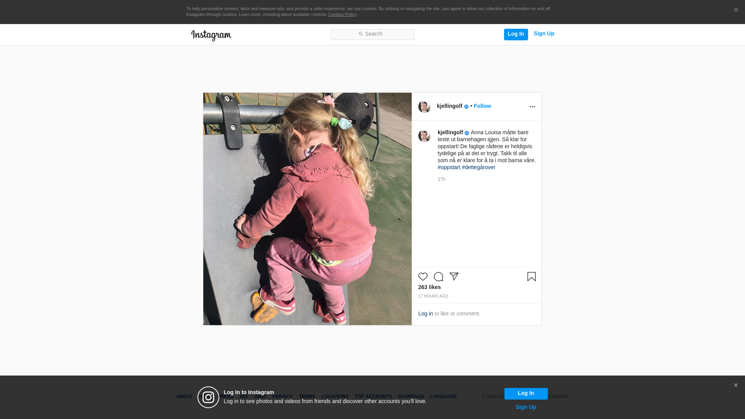
Task: Click Log in to like or comment
Action: [x=426, y=313]
